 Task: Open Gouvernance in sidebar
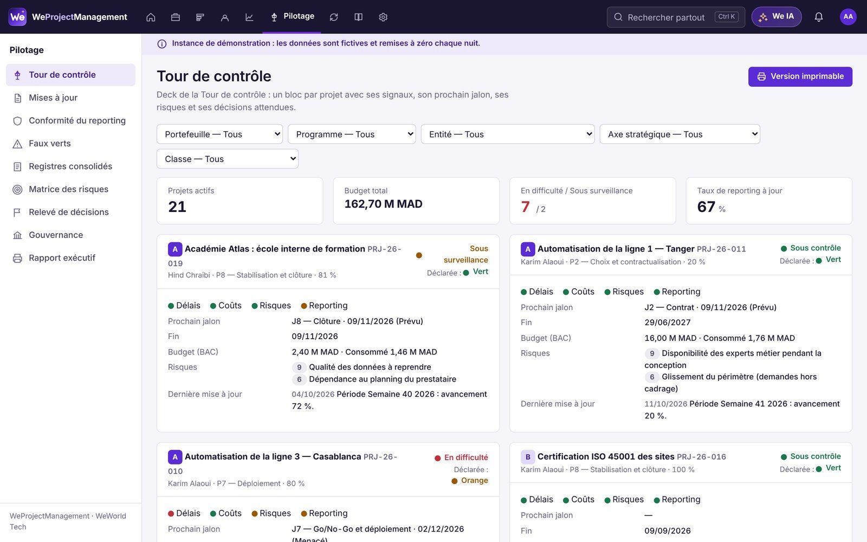pos(70,235)
